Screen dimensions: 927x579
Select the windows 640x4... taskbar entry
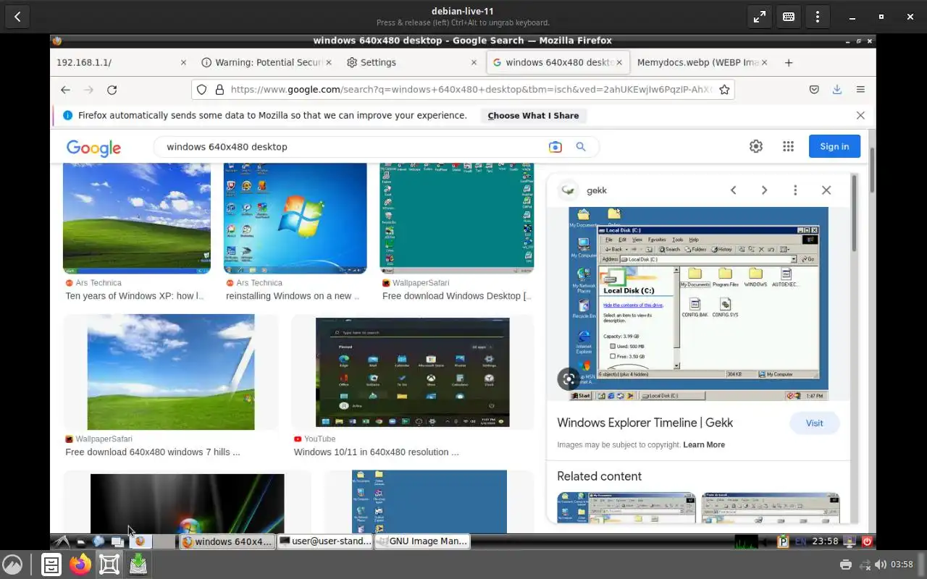(x=227, y=541)
